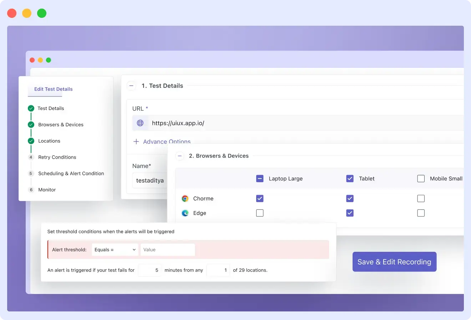
Task: Collapse the Test Details section
Action: [x=131, y=86]
